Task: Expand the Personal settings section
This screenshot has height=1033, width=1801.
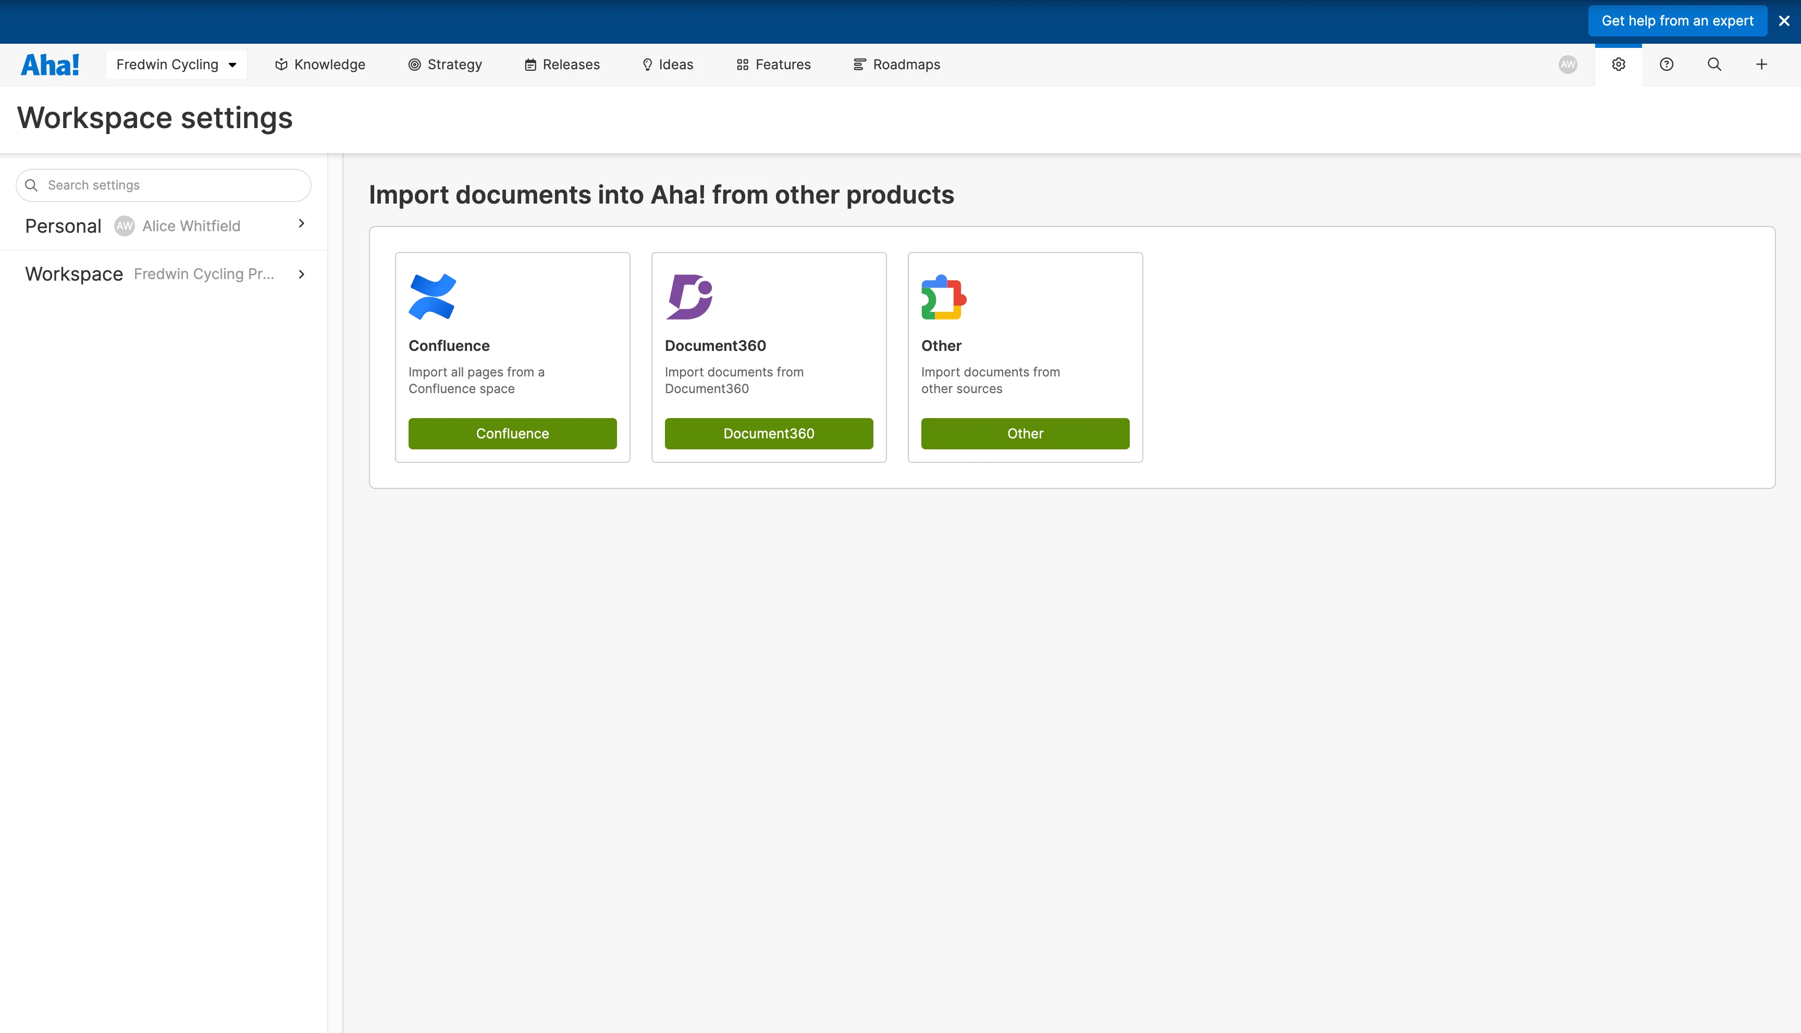Action: pyautogui.click(x=301, y=224)
